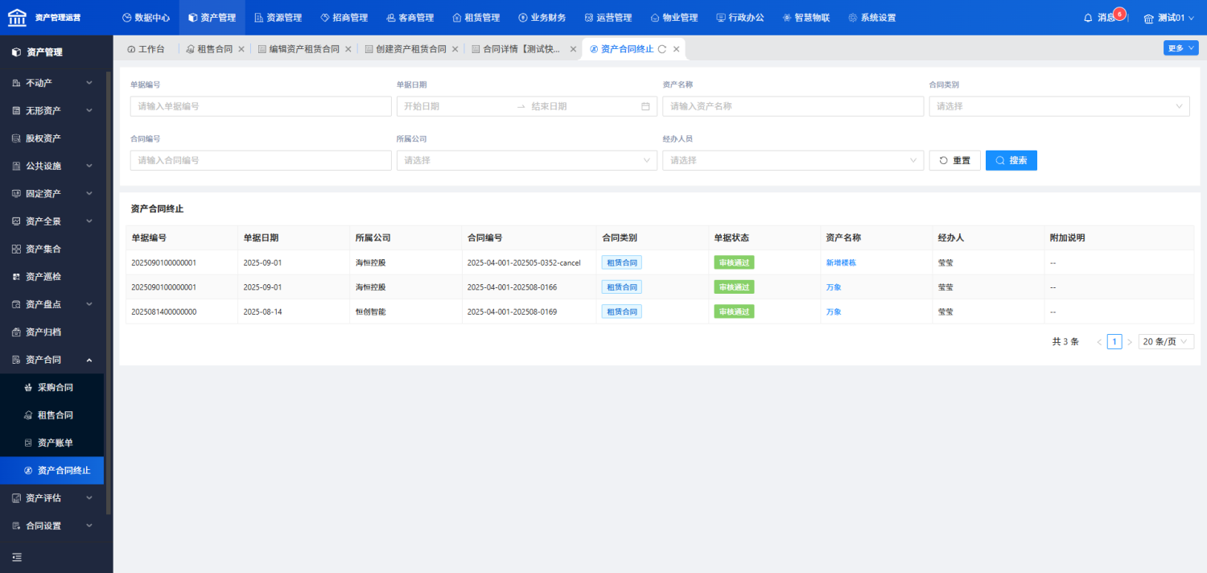The width and height of the screenshot is (1207, 573).
Task: Open the 智慧物联 top menu
Action: (x=806, y=18)
